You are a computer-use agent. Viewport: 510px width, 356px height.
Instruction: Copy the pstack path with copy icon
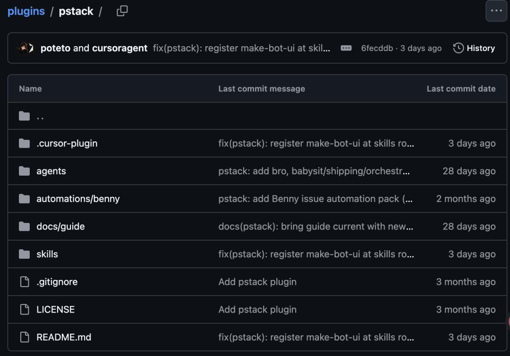pos(122,11)
